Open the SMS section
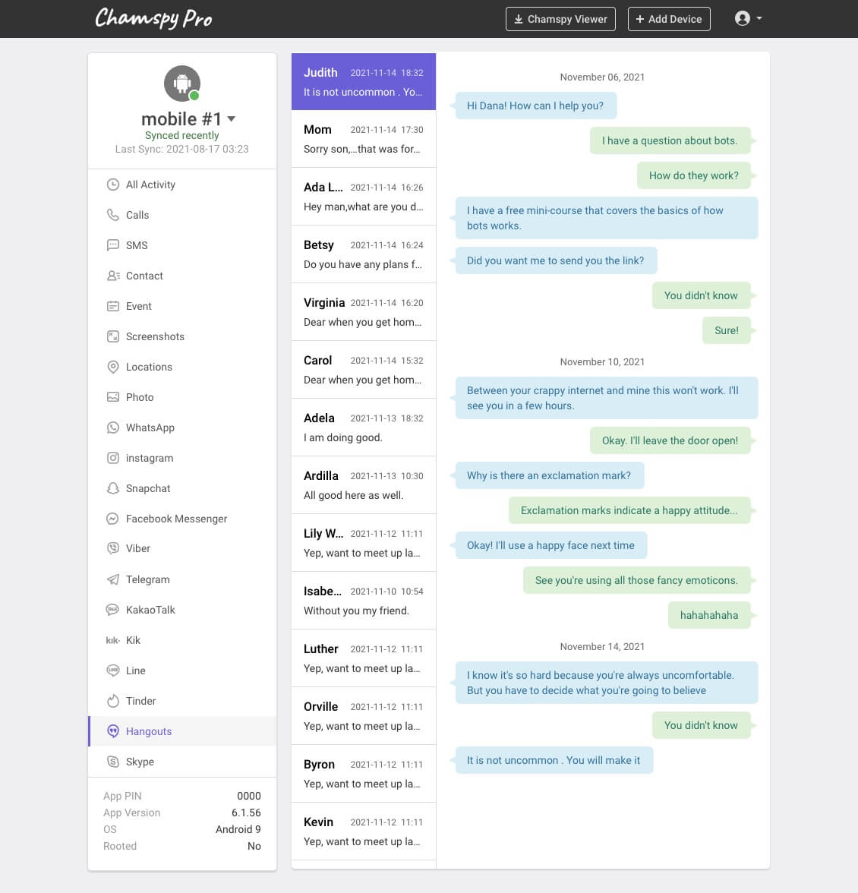Image resolution: width=858 pixels, height=893 pixels. click(182, 245)
